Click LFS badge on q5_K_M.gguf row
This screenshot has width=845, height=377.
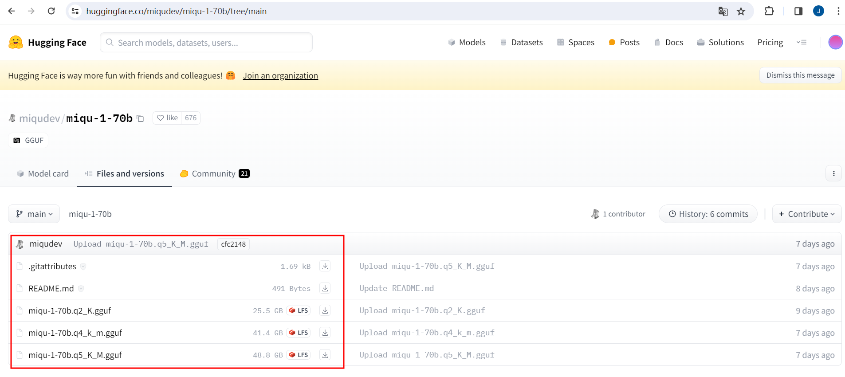point(299,355)
